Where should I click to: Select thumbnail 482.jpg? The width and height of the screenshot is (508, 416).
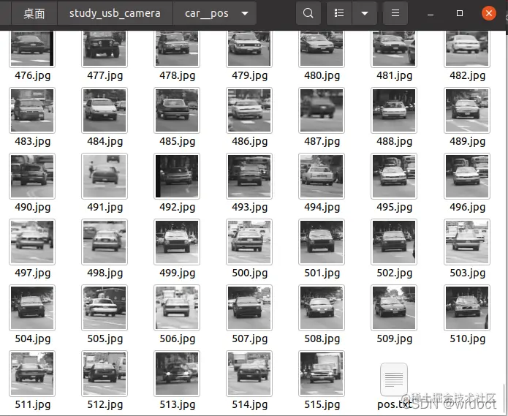point(467,48)
